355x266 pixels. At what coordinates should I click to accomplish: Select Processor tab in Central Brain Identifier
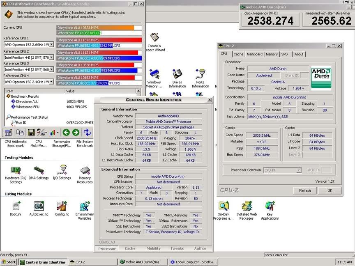[x=107, y=249]
